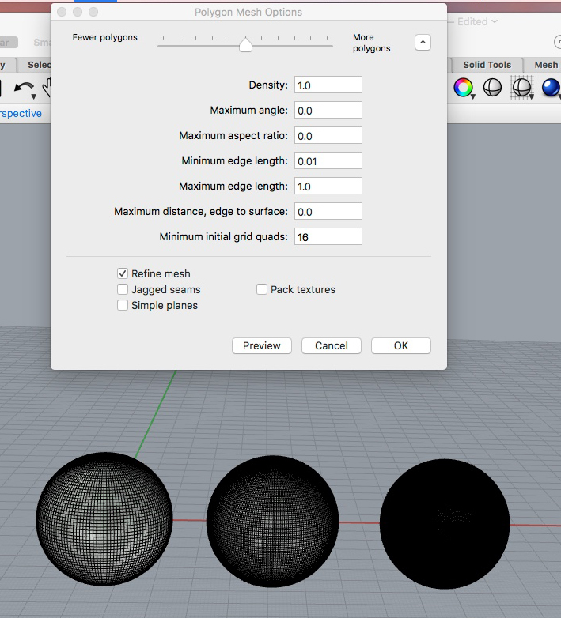Select the leftmost wireframe mesh sphere
The height and width of the screenshot is (618, 561).
[104, 519]
